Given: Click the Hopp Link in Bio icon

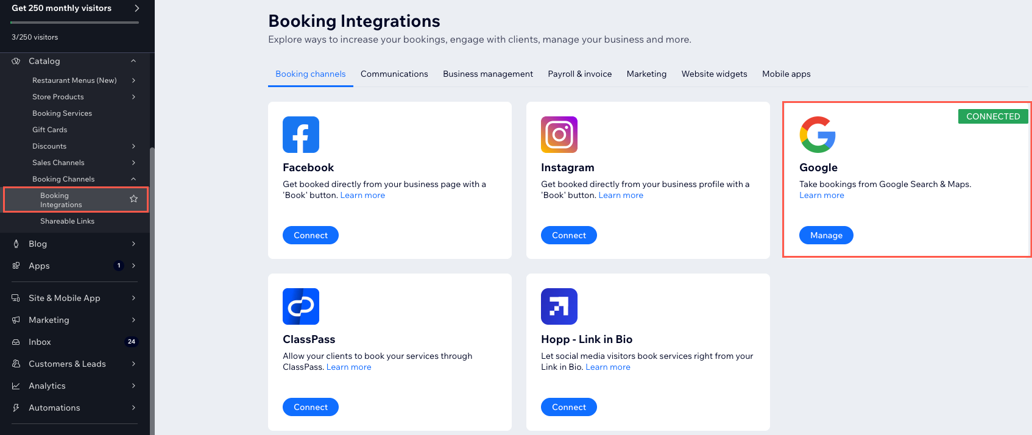Looking at the screenshot, I should tap(559, 306).
